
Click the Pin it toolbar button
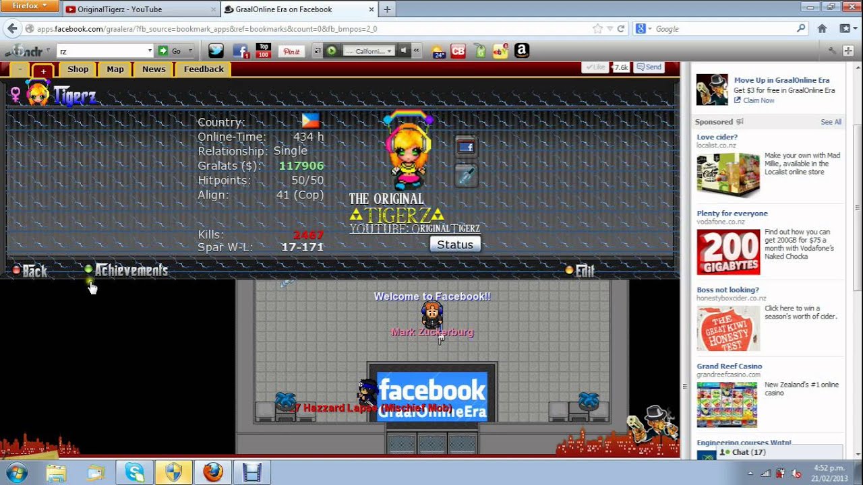coord(291,51)
